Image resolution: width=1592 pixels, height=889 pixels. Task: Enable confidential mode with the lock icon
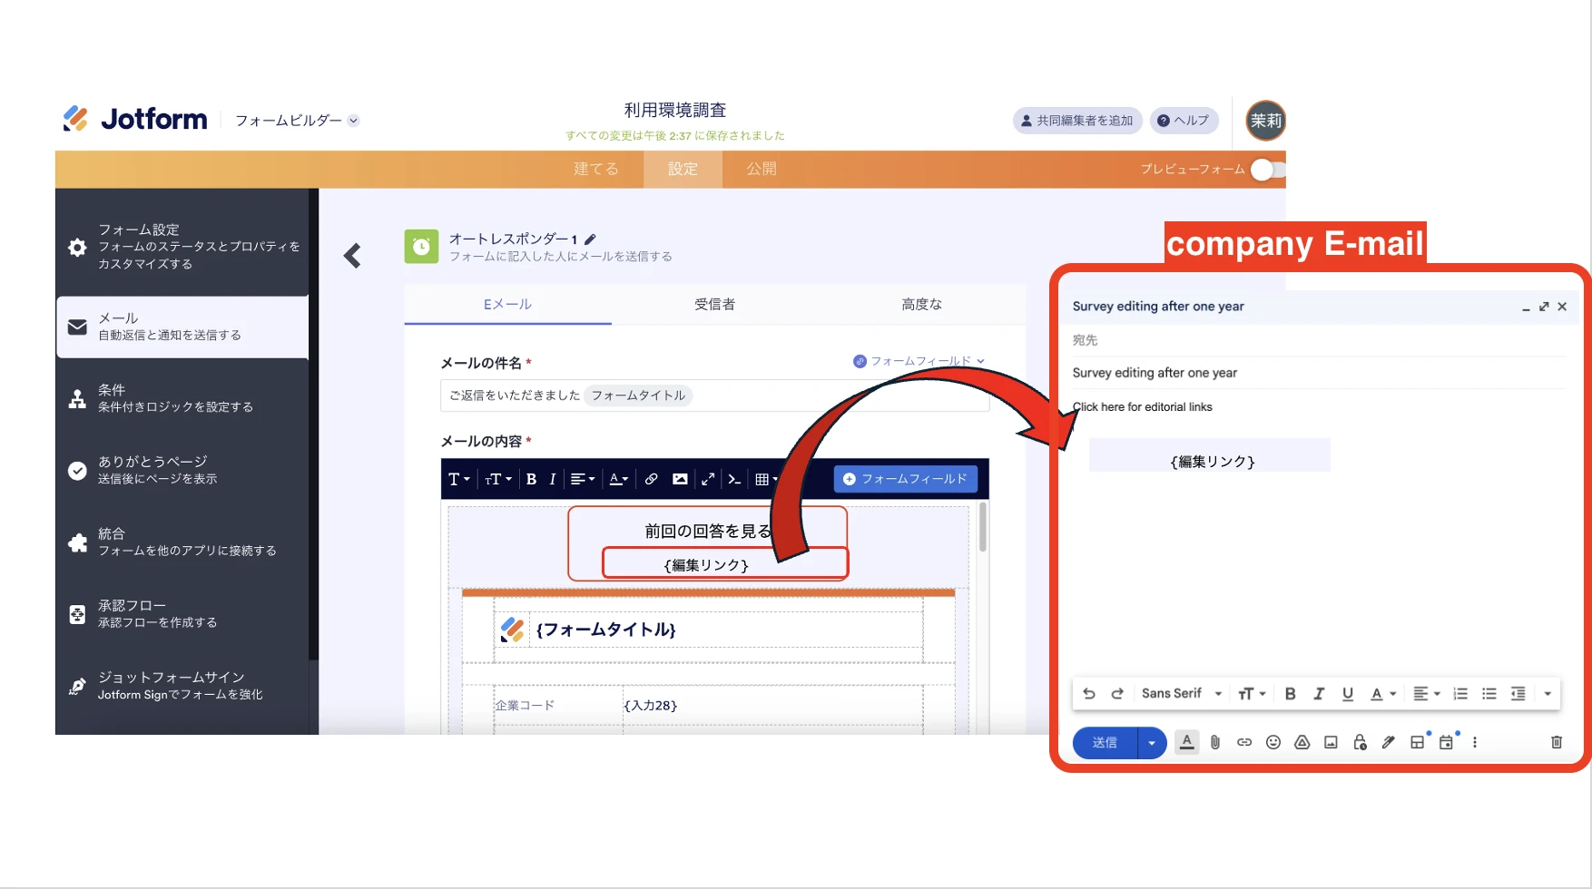[x=1359, y=742]
